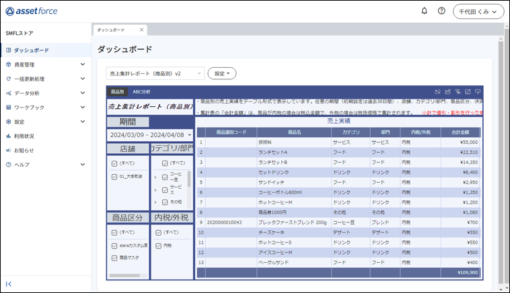Screen dimensions: 510x293
Task: Expand the サービス tree triangle
Action: tap(155, 190)
